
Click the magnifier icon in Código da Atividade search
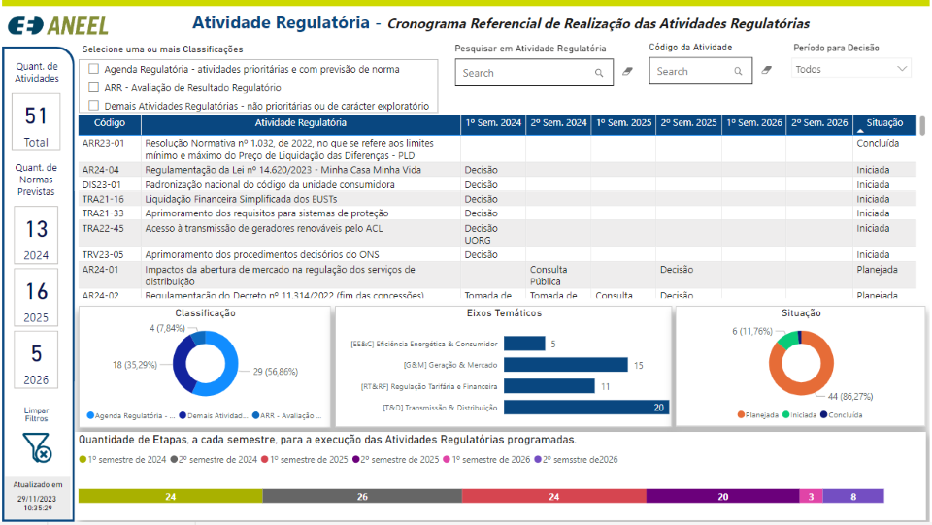point(739,71)
